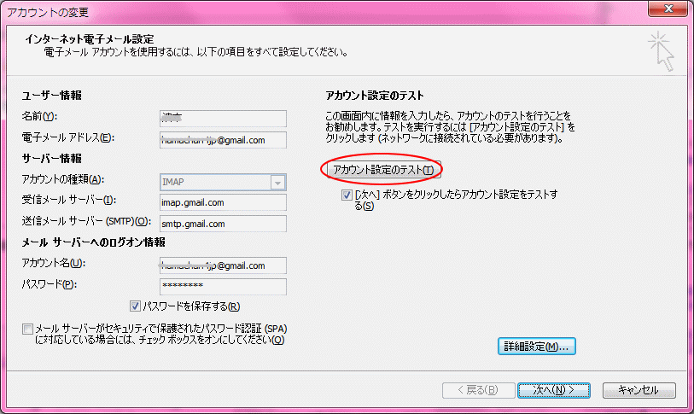Click the アカウント設定のテスト heading text
This screenshot has height=414, width=694.
click(x=375, y=96)
